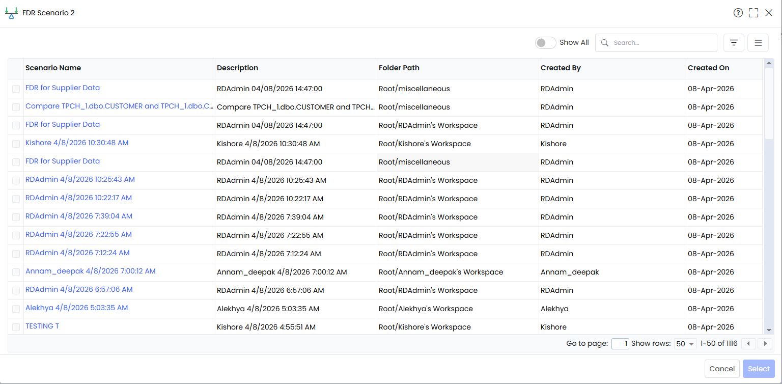
Task: Go to previous page arrow
Action: (748, 344)
